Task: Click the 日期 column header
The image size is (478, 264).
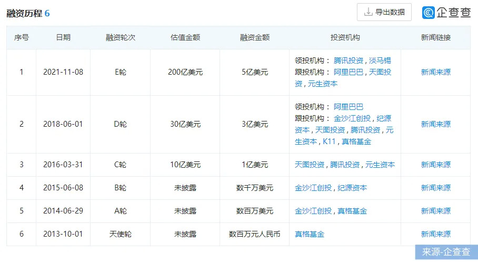Action: [63, 37]
